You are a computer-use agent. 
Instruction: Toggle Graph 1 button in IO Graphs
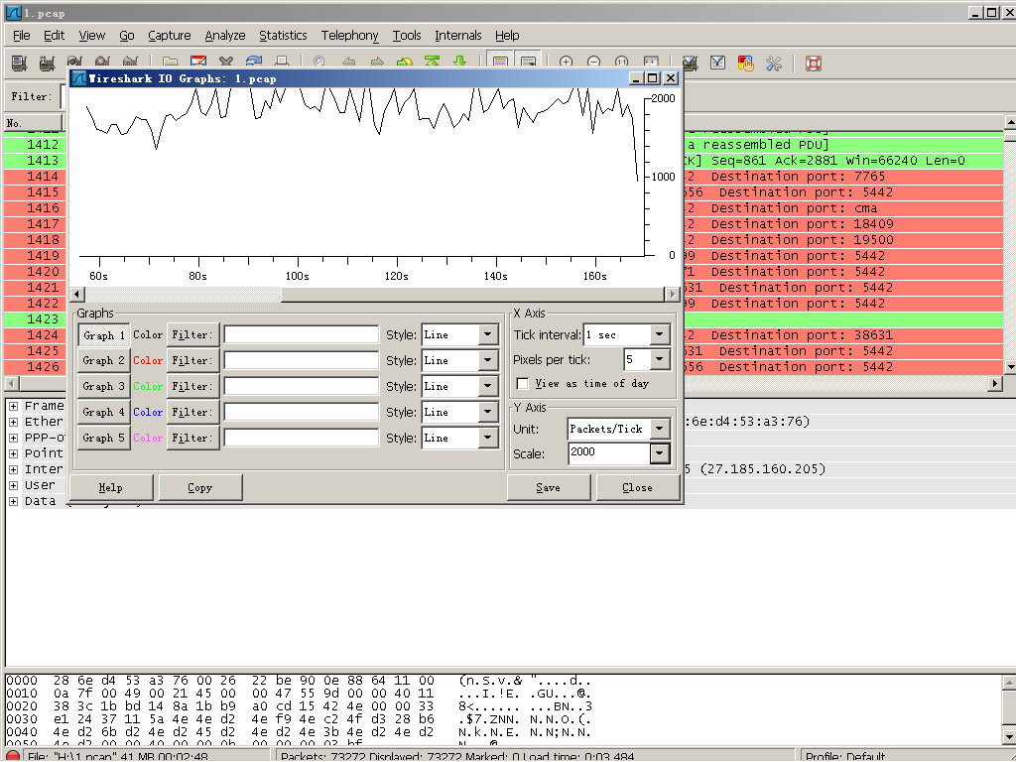pyautogui.click(x=103, y=335)
